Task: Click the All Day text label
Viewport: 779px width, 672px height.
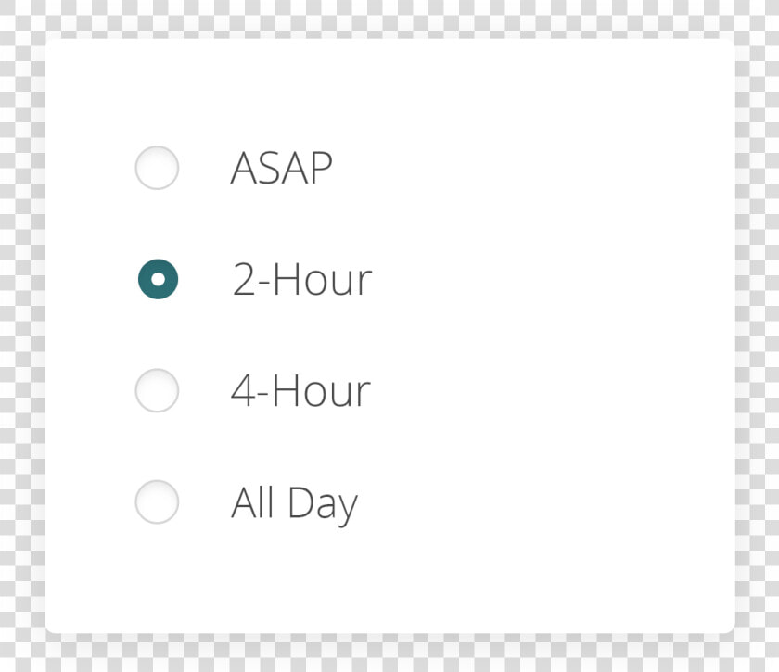Action: pyautogui.click(x=295, y=504)
